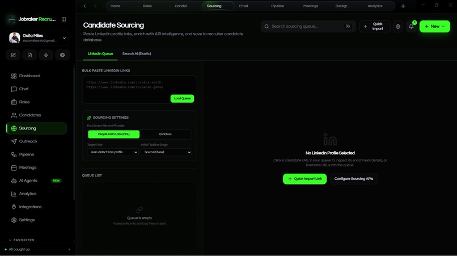Image resolution: width=457 pixels, height=256 pixels.
Task: Switch to the Candid... top tab
Action: (x=182, y=6)
